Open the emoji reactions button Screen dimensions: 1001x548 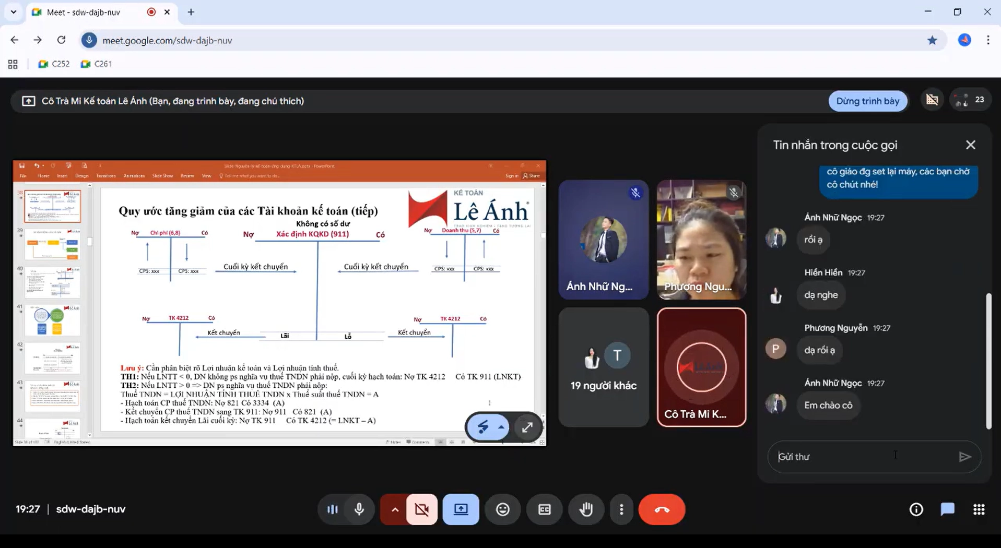coord(503,509)
